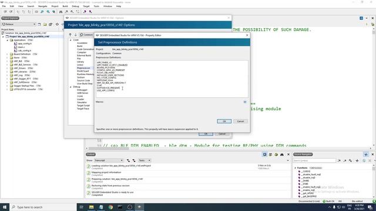This screenshot has height=211, width=376.
Task: Select USE_APP_CONFIG definition line
Action: pos(106,91)
